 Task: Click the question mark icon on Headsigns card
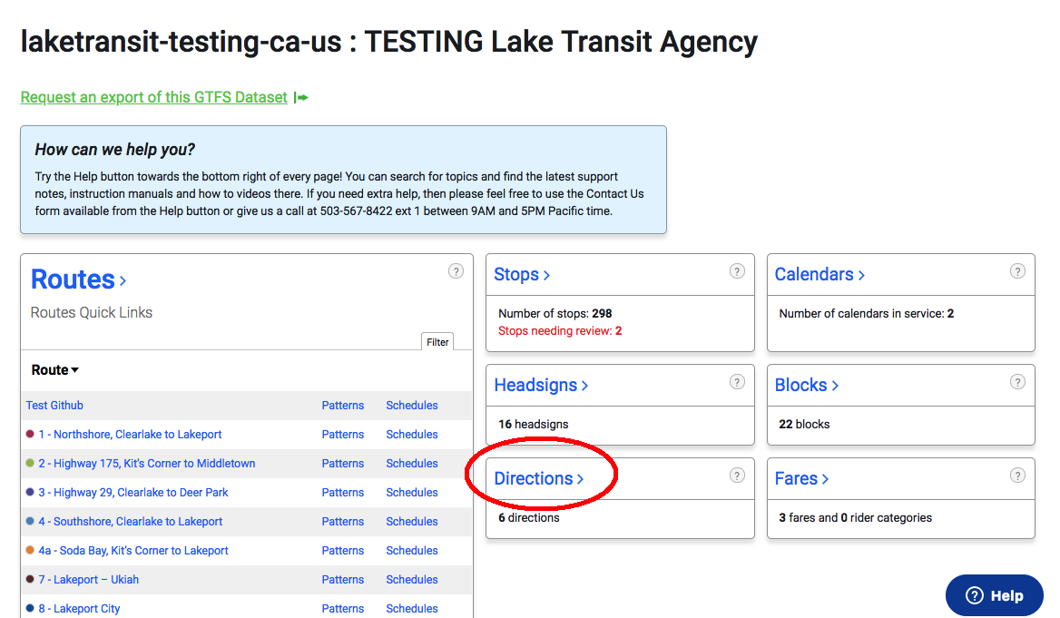point(737,382)
